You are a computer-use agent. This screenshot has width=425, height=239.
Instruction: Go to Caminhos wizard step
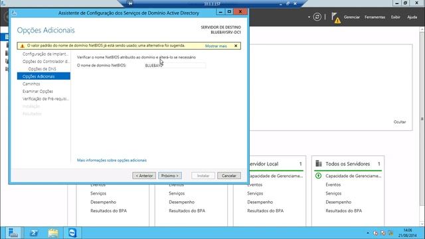tap(31, 84)
